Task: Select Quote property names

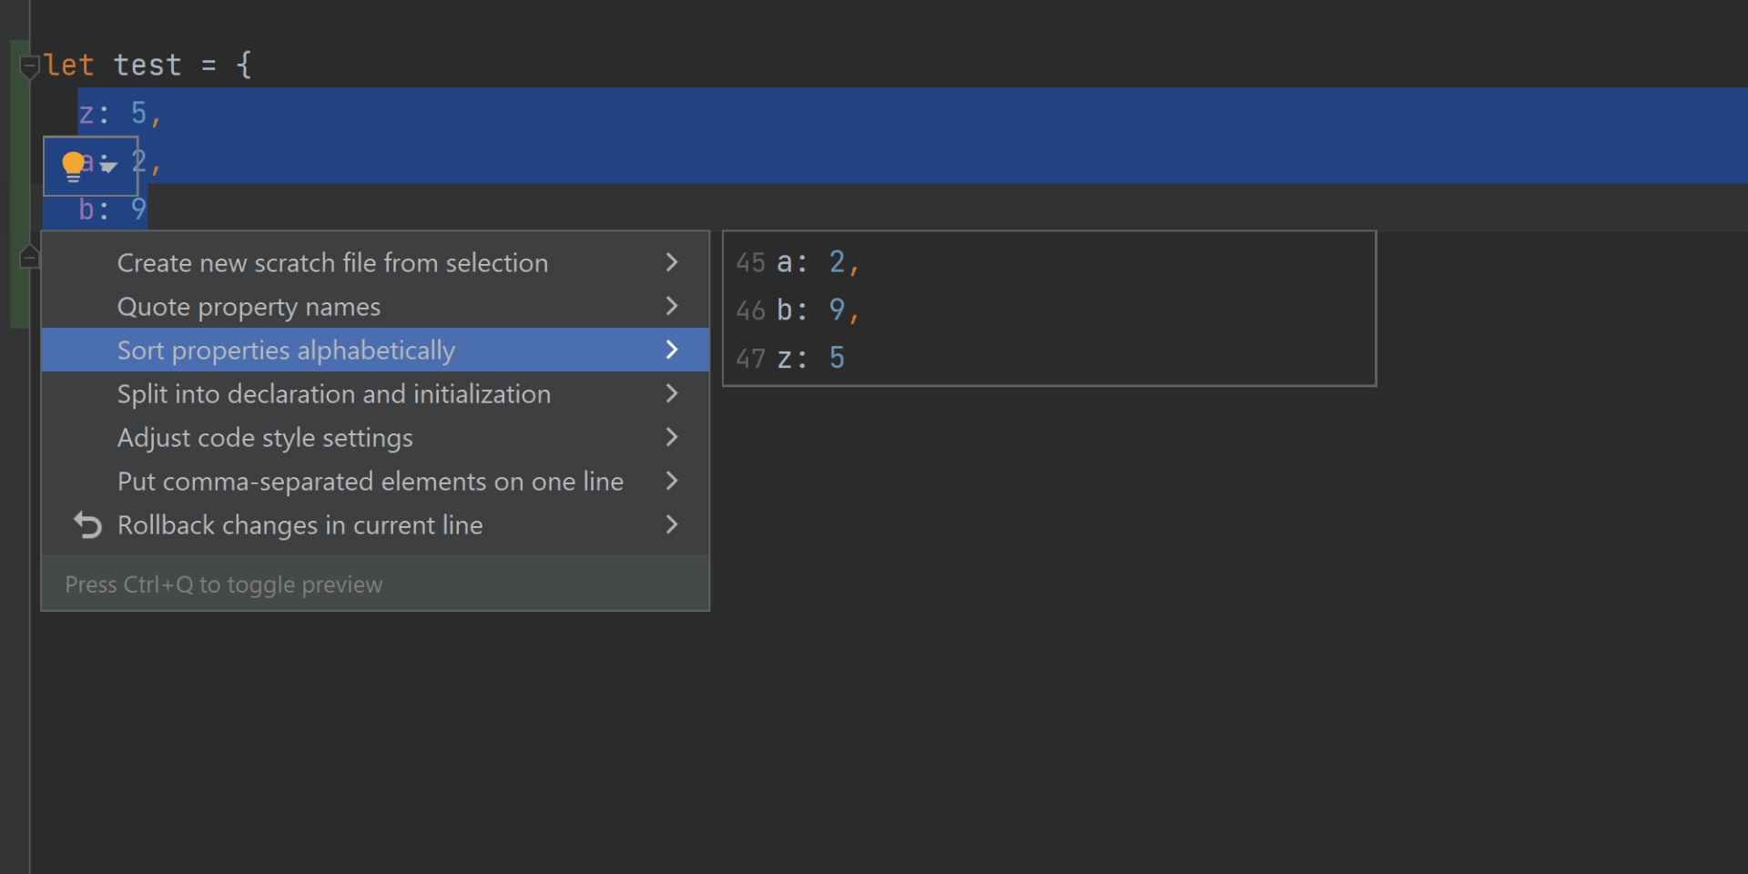Action: [x=375, y=307]
